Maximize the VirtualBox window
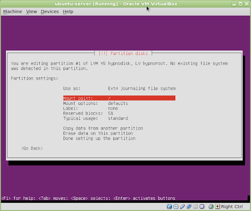 coord(240,4)
